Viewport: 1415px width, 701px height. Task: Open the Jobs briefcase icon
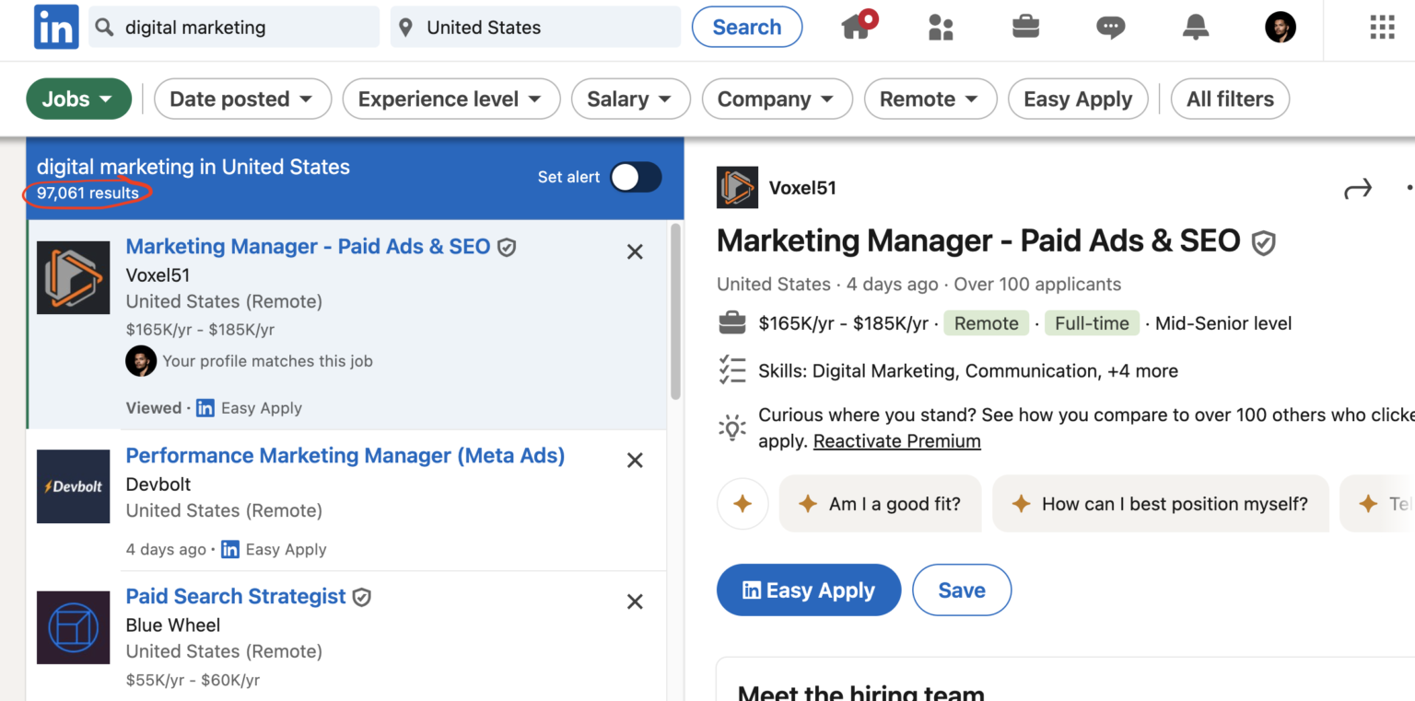click(1025, 27)
